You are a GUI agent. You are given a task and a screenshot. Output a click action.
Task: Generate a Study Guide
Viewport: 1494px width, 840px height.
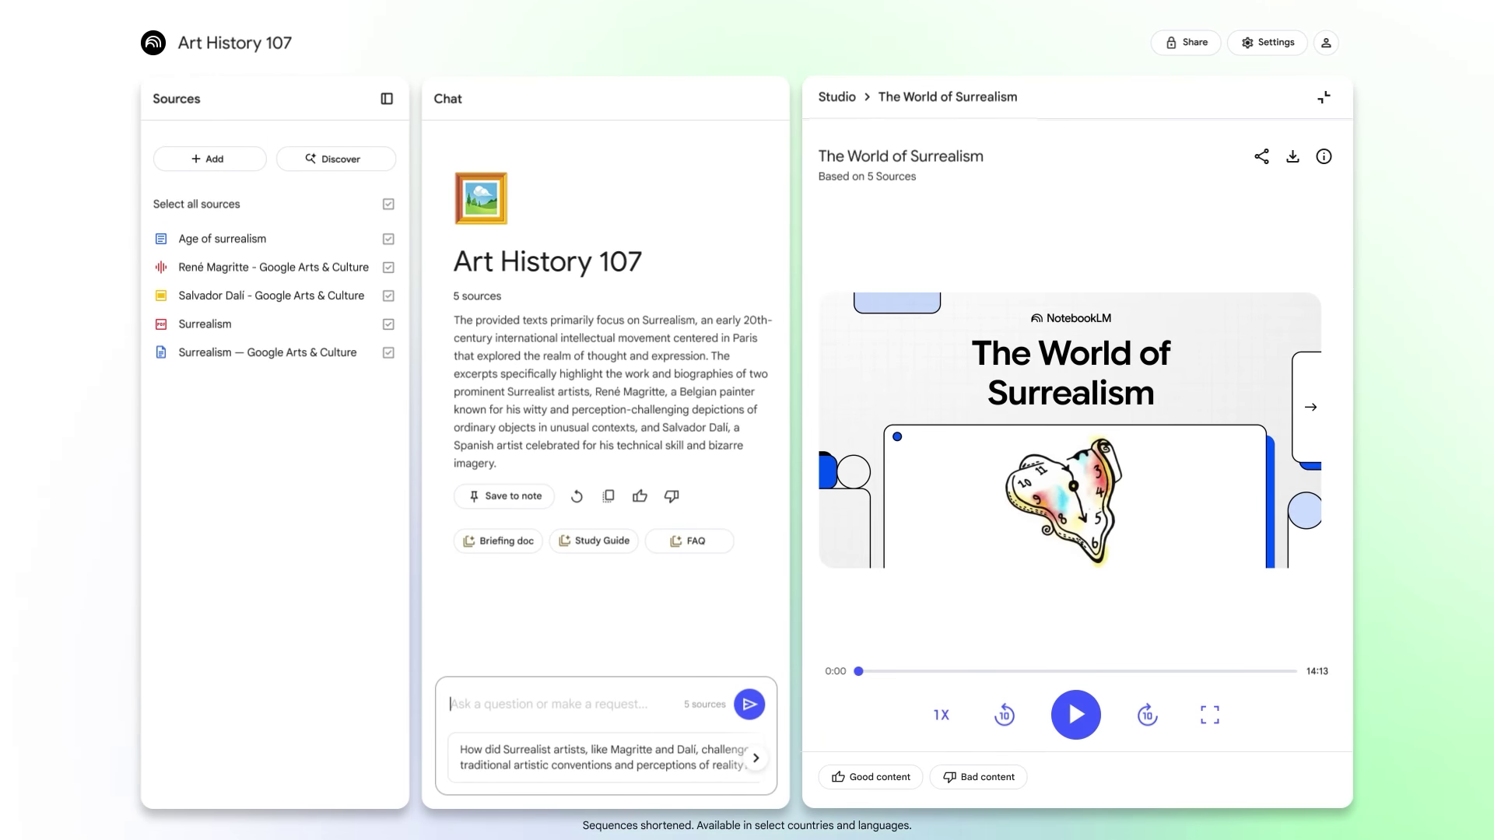tap(594, 541)
